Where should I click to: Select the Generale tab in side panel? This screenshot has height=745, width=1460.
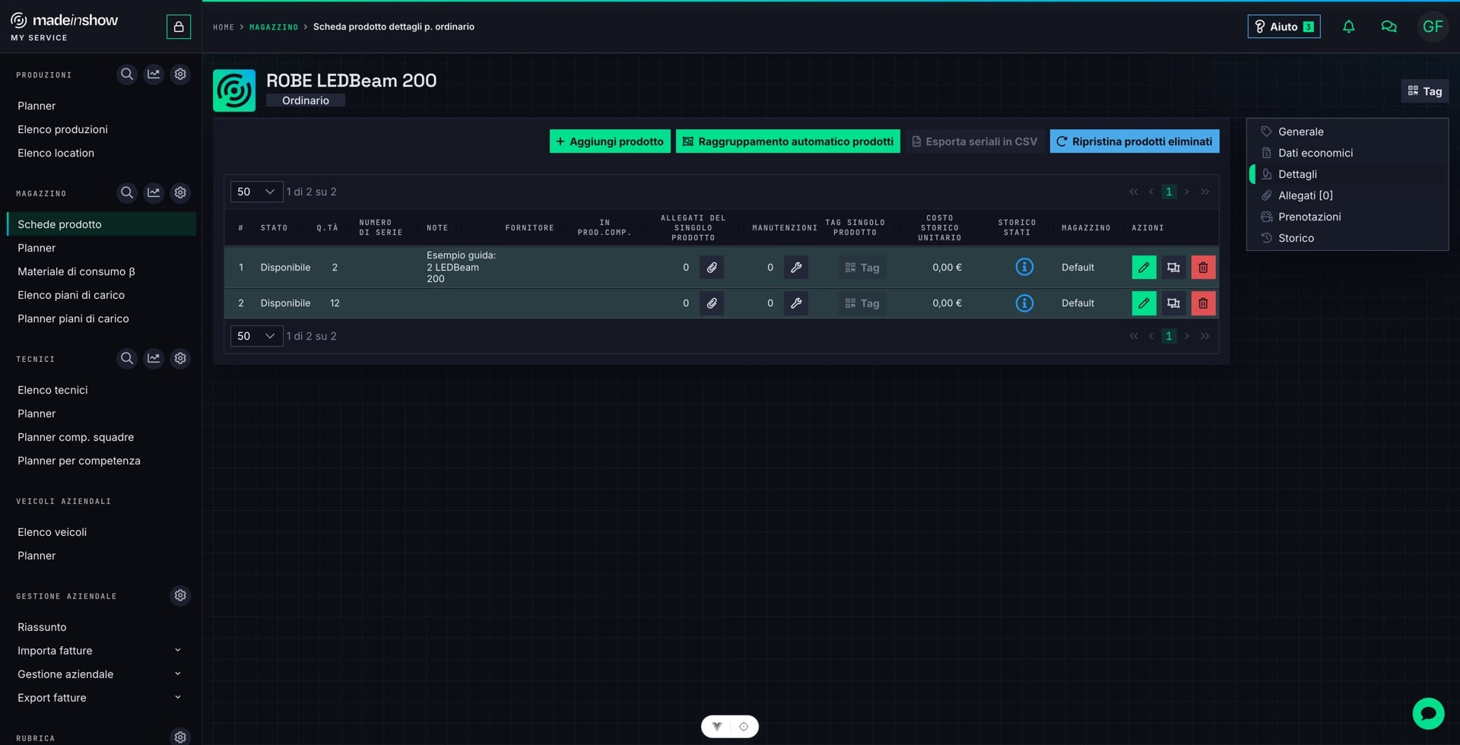coord(1347,132)
